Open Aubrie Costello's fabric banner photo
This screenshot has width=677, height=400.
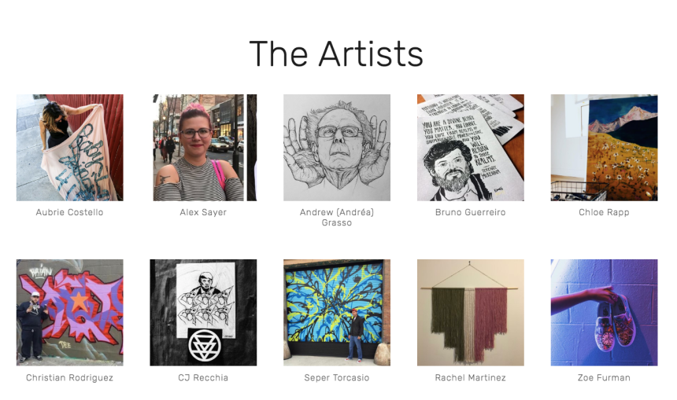pyautogui.click(x=69, y=148)
